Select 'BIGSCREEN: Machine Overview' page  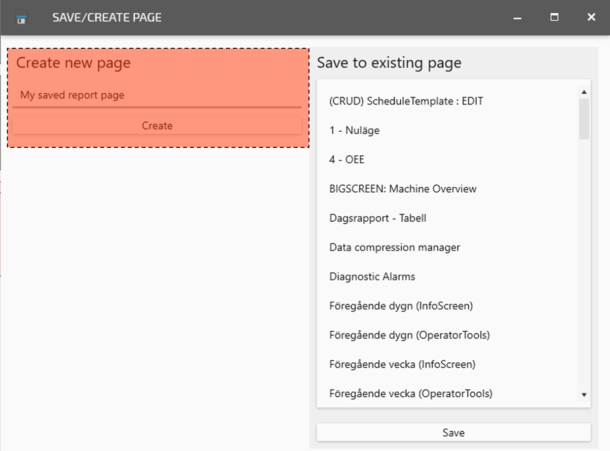tap(403, 189)
